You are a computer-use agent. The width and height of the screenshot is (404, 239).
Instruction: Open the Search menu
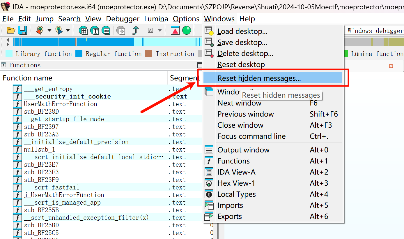69,19
